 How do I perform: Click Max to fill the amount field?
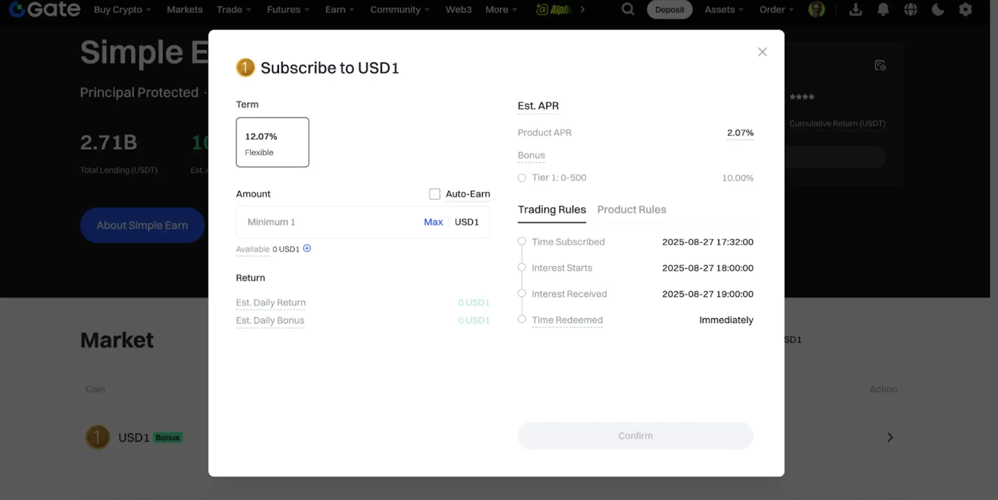coord(433,222)
